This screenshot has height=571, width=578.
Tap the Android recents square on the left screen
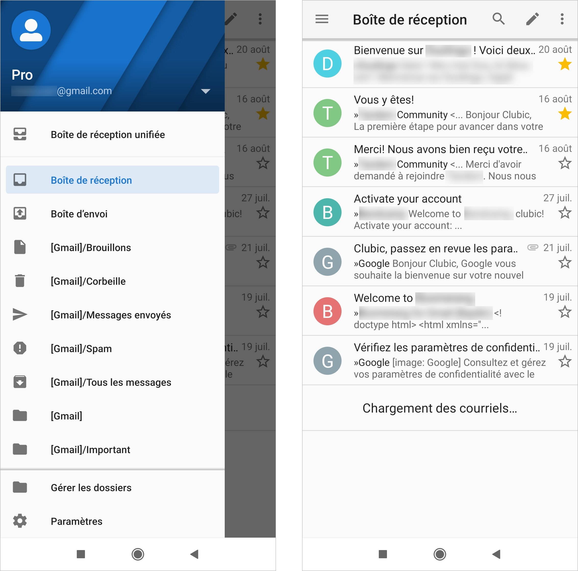click(x=81, y=554)
